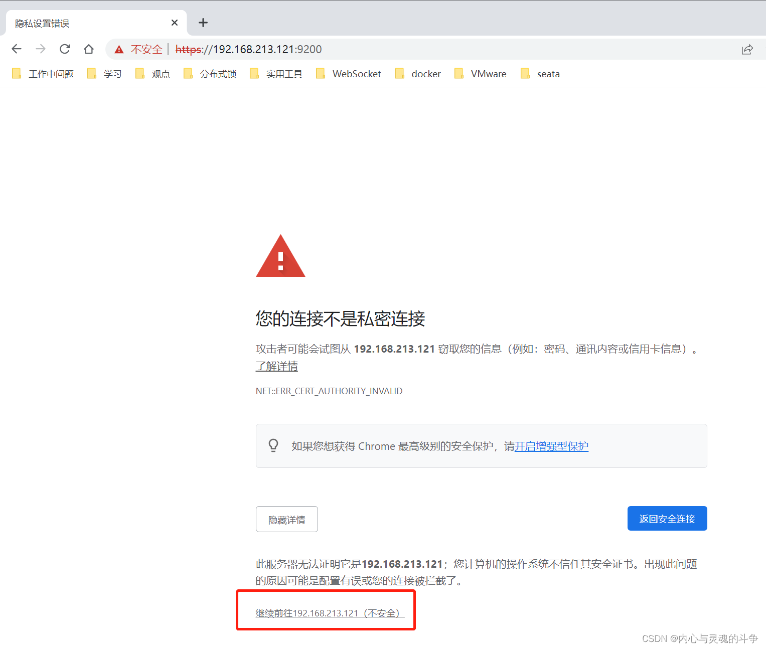Click the 不安全 warning icon in address bar
766x648 pixels.
pos(119,49)
